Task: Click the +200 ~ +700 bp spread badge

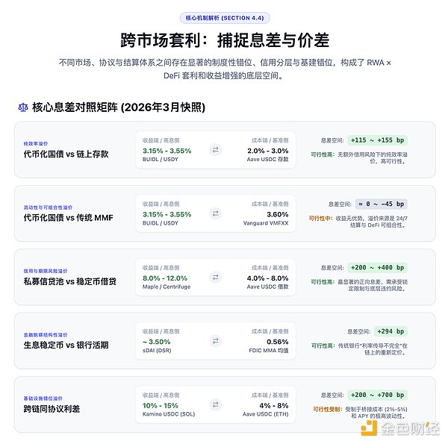Action: pyautogui.click(x=377, y=395)
